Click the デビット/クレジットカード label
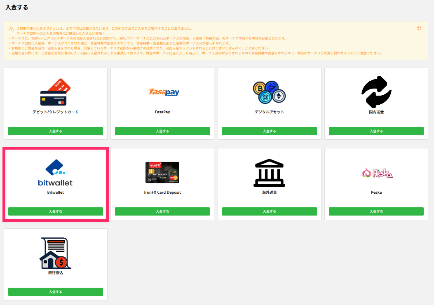 coord(55,112)
